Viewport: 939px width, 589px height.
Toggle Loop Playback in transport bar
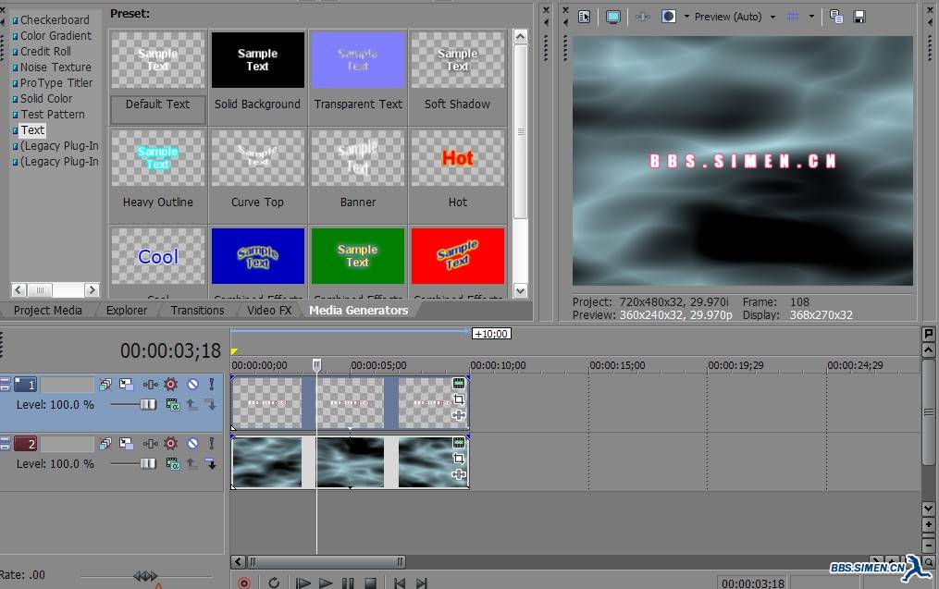coord(274,583)
